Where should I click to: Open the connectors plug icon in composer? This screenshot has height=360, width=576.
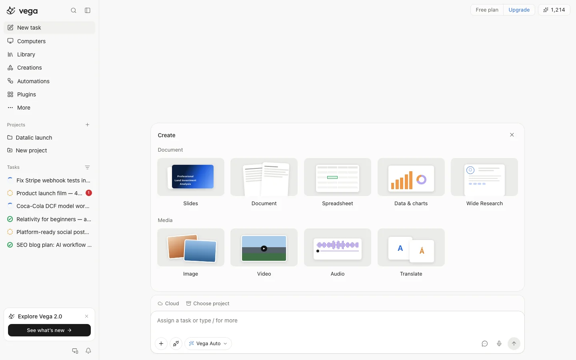click(176, 344)
